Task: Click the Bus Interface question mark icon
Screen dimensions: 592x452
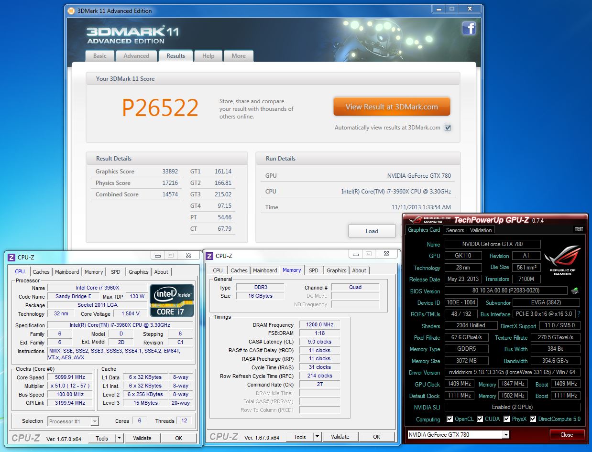Action: pyautogui.click(x=579, y=314)
